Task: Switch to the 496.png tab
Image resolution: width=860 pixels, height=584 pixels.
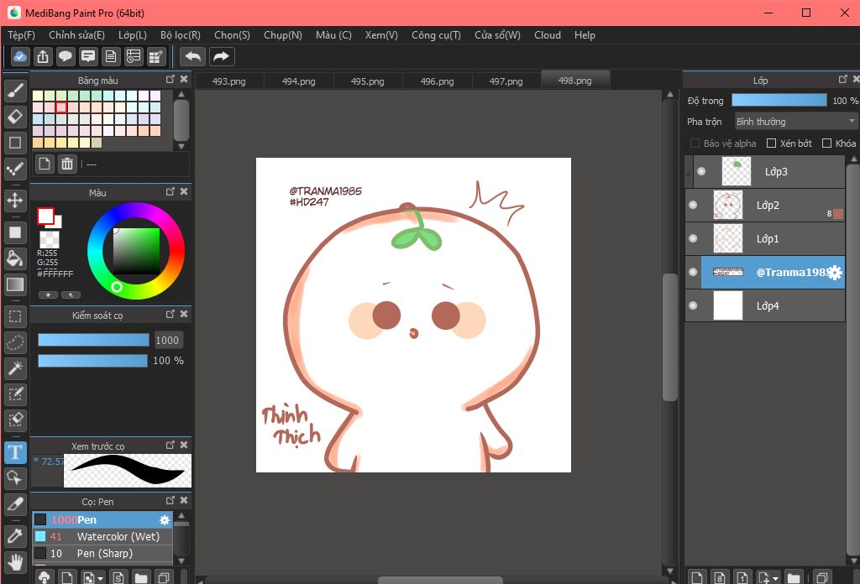Action: [437, 81]
